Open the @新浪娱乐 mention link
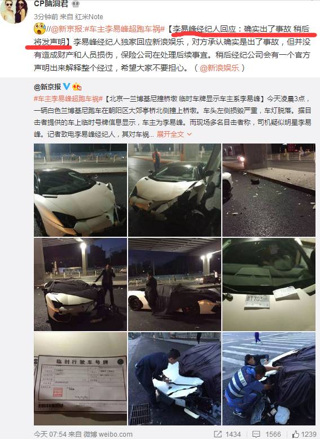This screenshot has height=439, width=320. point(220,68)
